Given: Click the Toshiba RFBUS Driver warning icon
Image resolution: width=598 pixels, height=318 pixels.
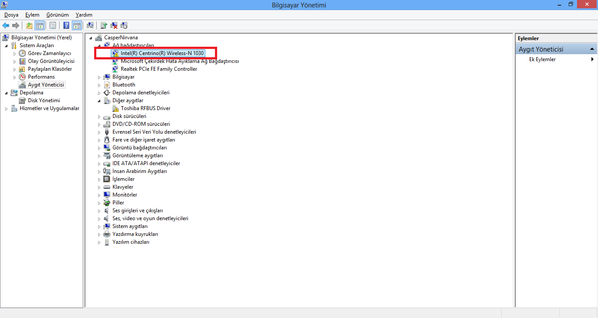Looking at the screenshot, I should 116,108.
